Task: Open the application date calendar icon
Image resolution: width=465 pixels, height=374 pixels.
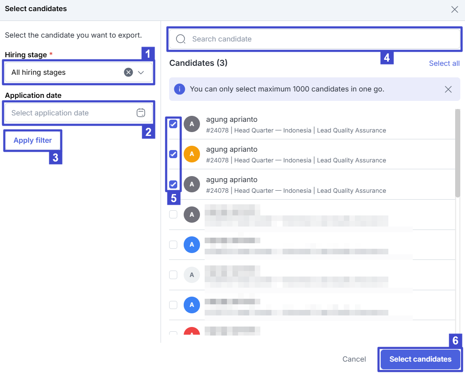Action: 140,113
